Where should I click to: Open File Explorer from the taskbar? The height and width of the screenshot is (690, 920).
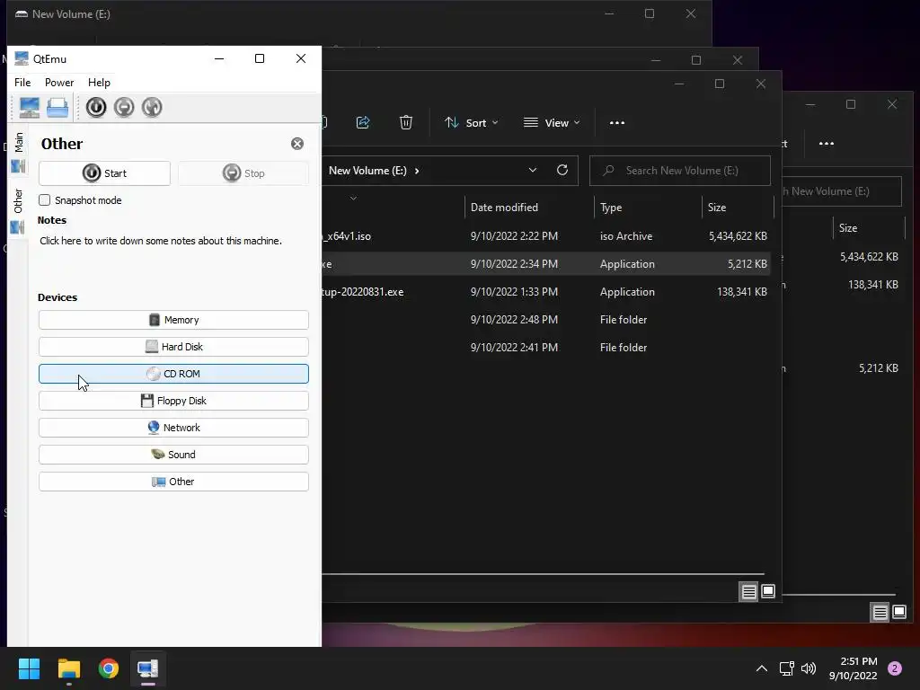pyautogui.click(x=69, y=668)
